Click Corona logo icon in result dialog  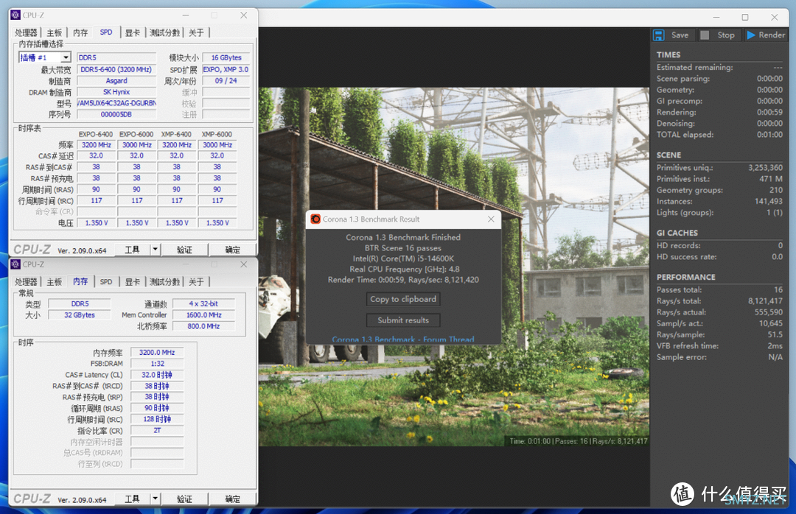click(315, 219)
